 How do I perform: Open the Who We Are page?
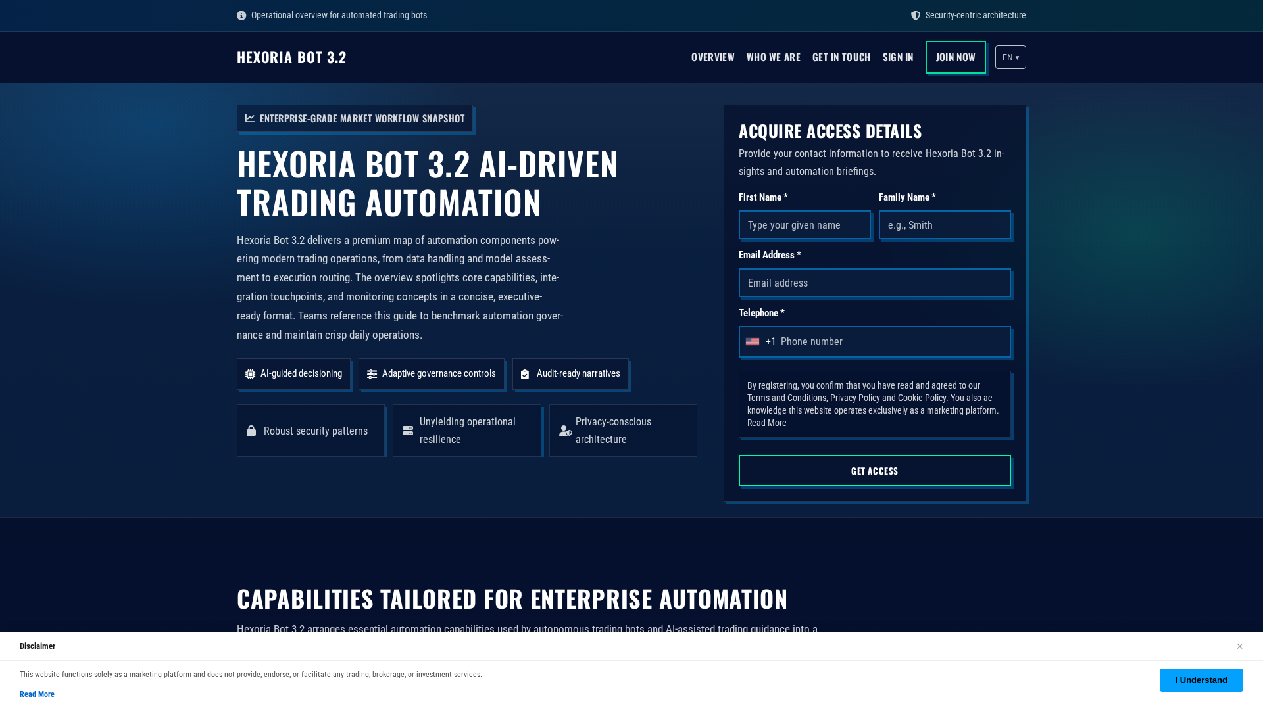click(x=774, y=57)
